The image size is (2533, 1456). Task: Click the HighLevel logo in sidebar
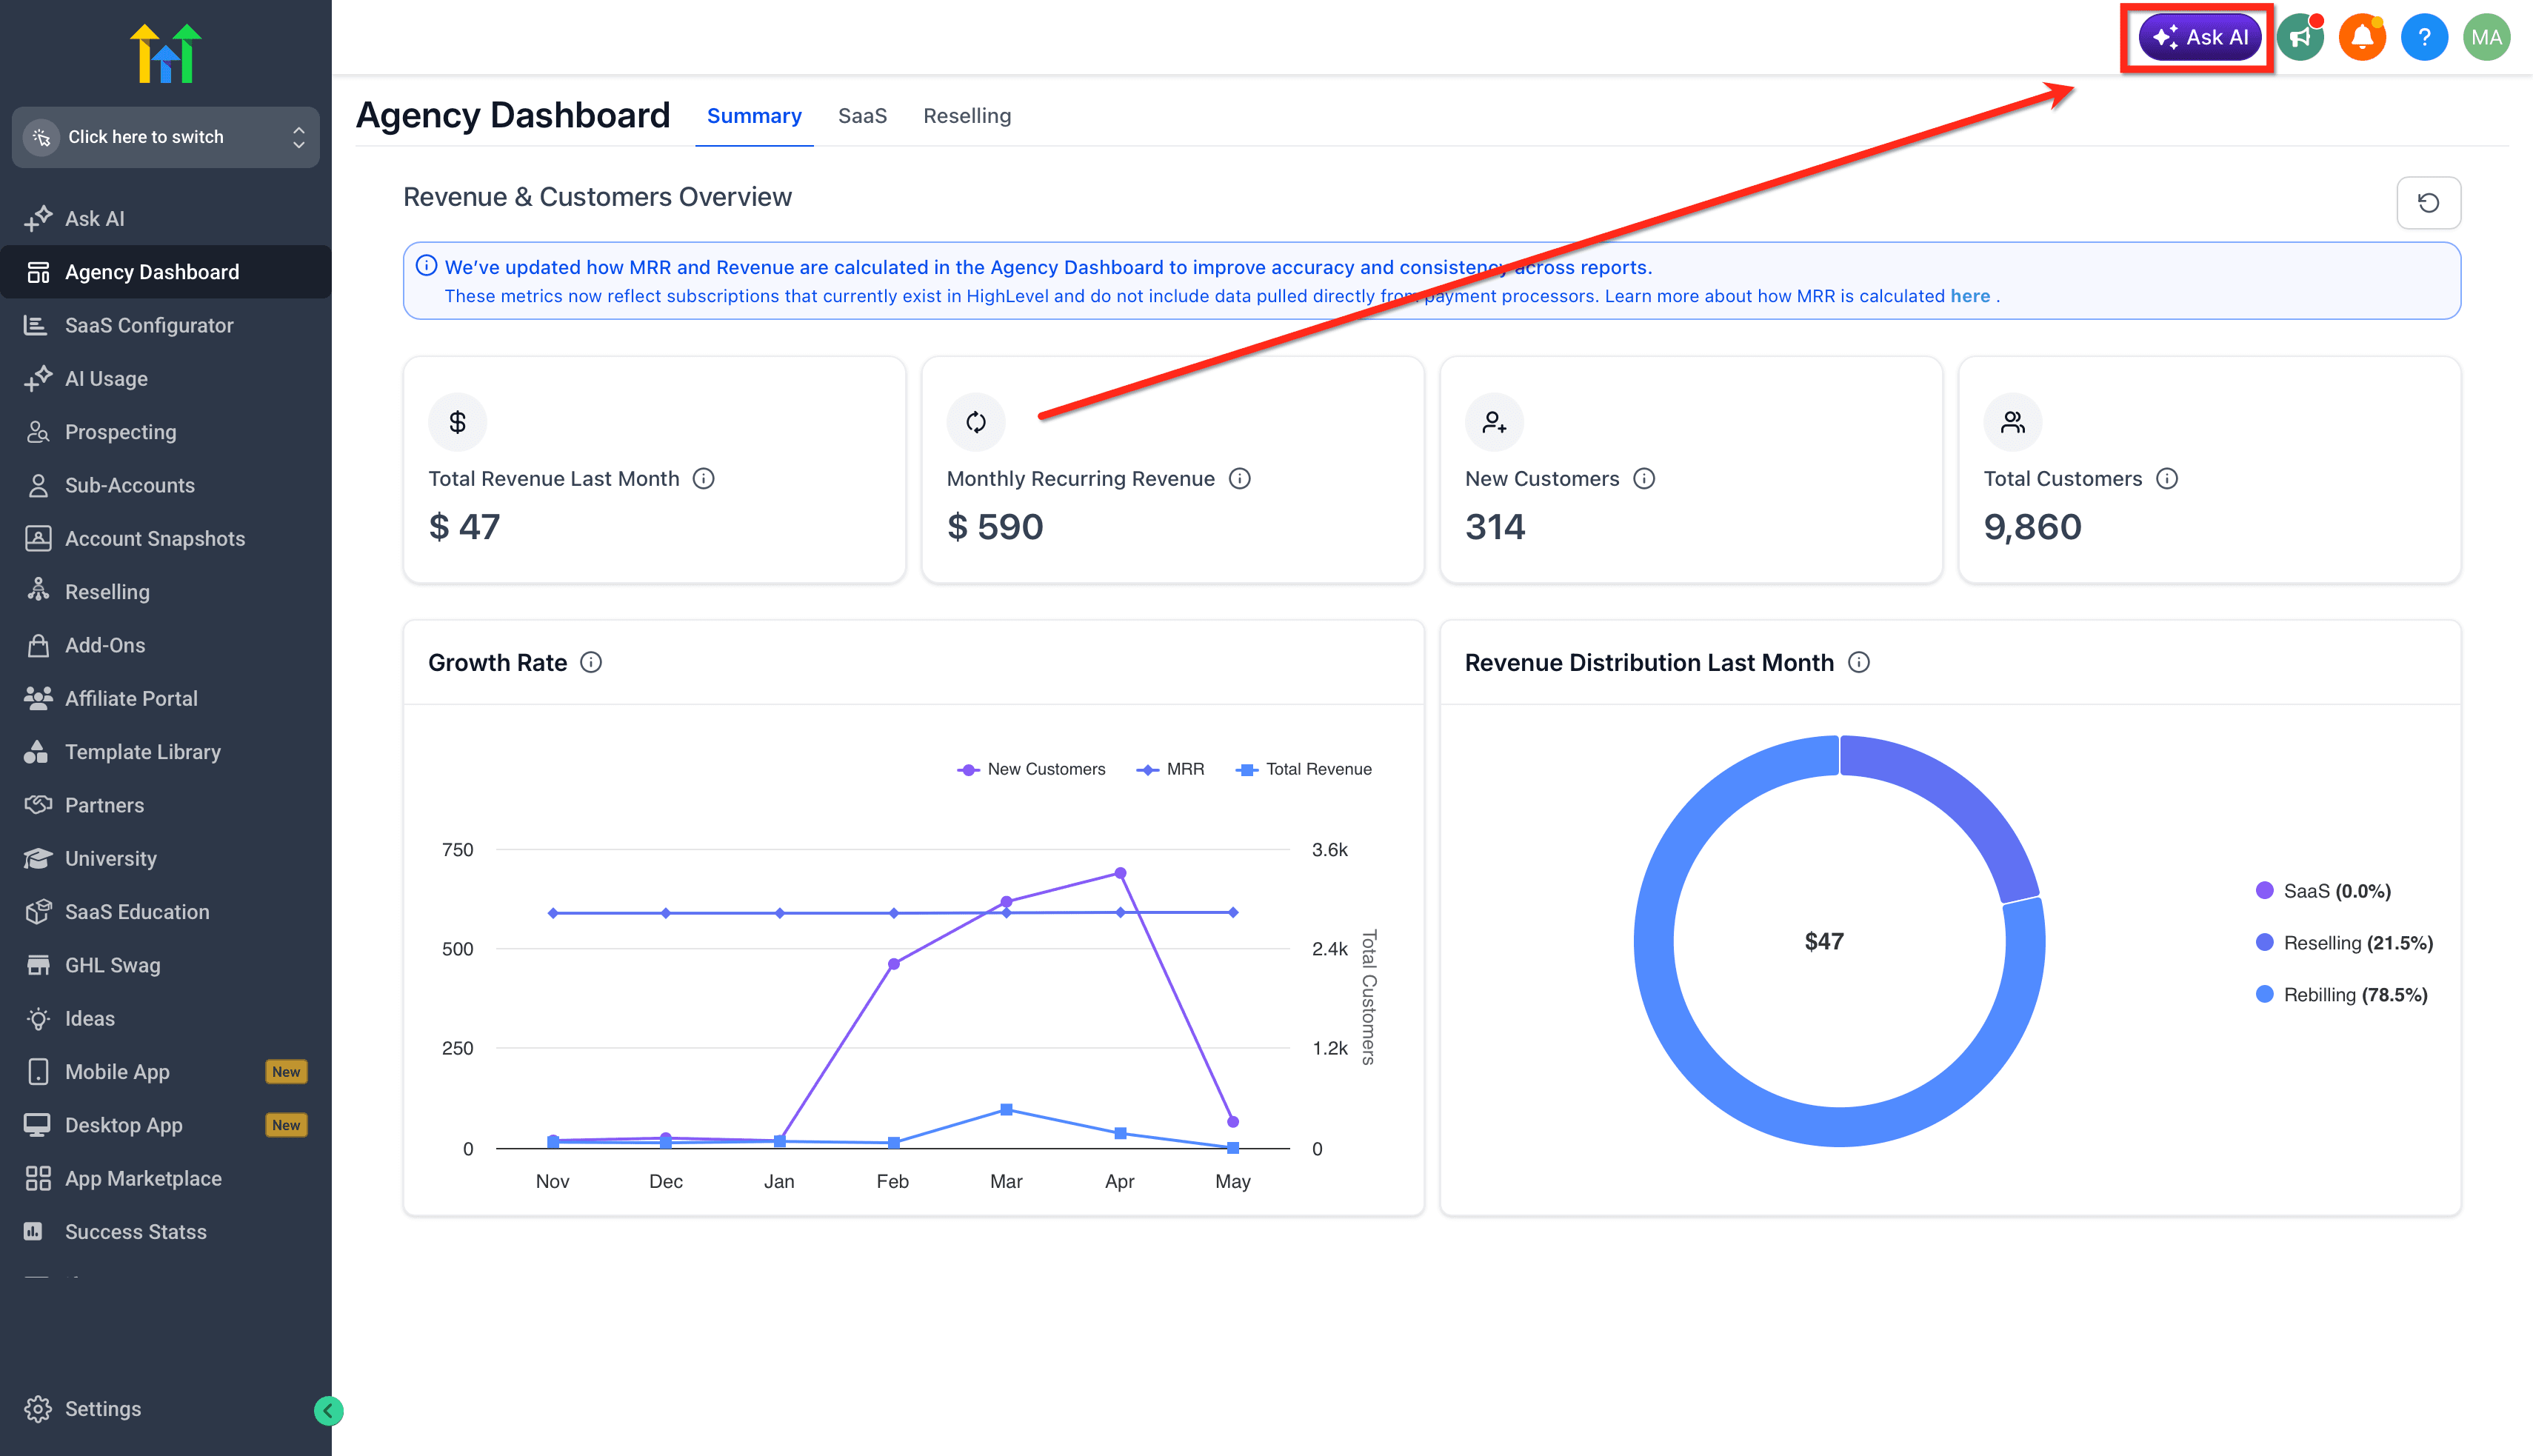pos(166,54)
